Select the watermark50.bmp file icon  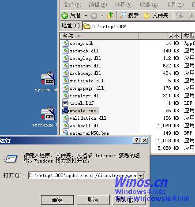coord(65,133)
